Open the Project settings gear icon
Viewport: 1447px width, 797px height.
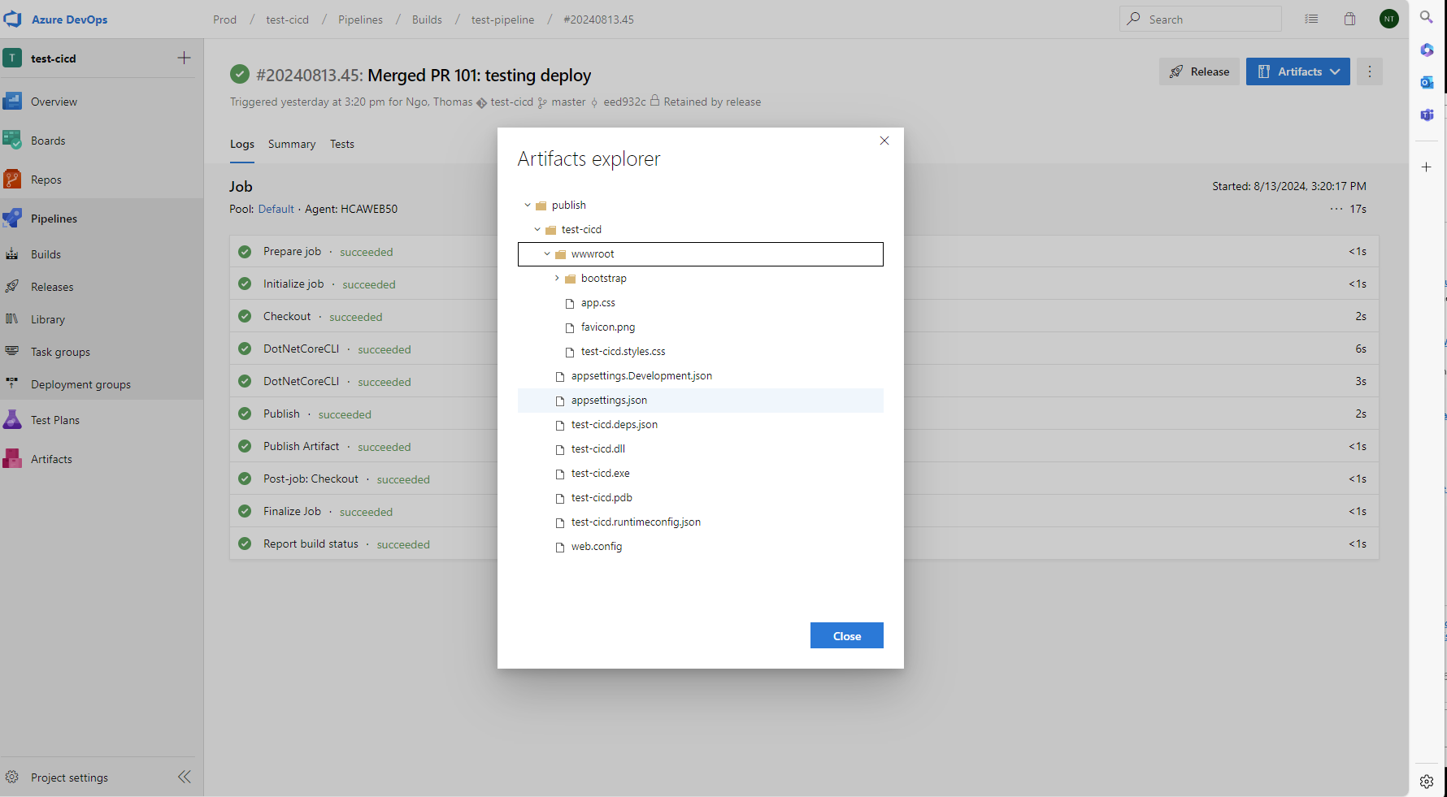click(12, 778)
